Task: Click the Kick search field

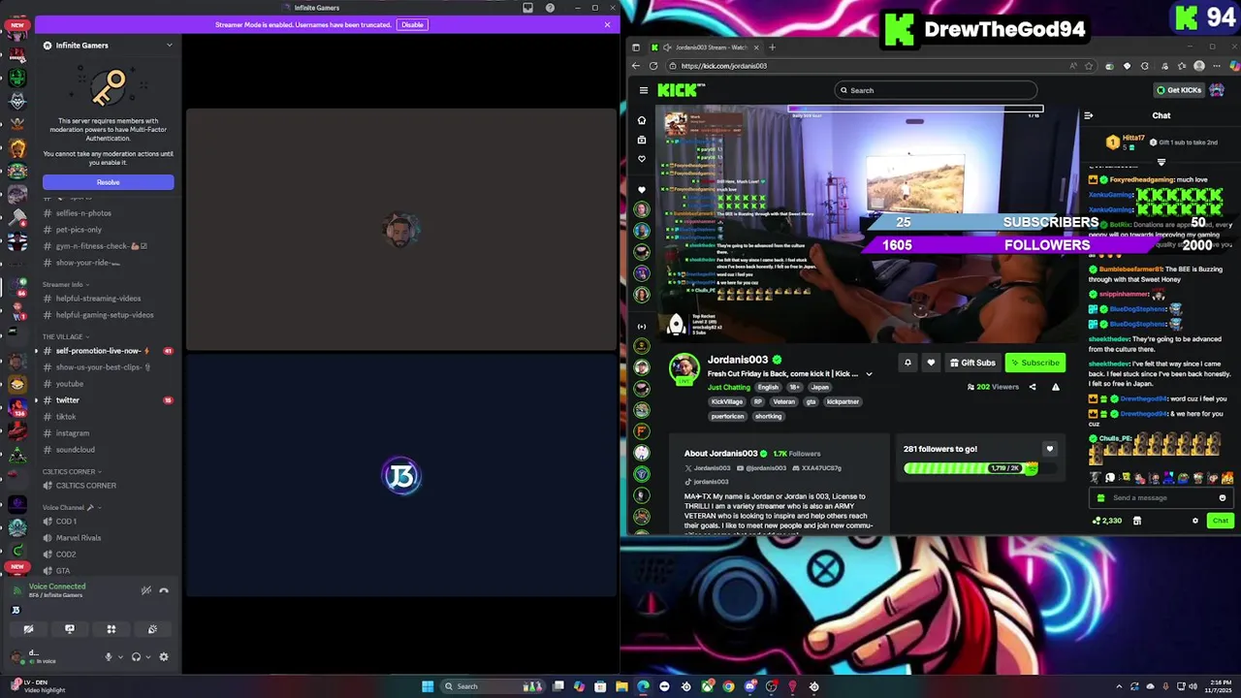Action: click(x=937, y=90)
